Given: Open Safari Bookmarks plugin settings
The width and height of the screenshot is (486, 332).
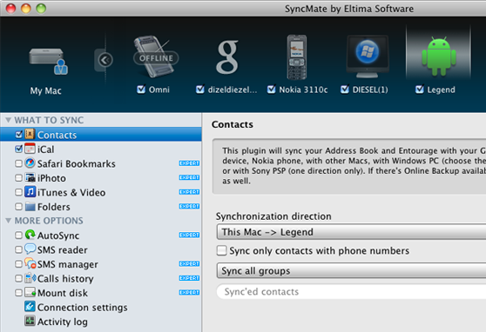Looking at the screenshot, I should (x=101, y=163).
